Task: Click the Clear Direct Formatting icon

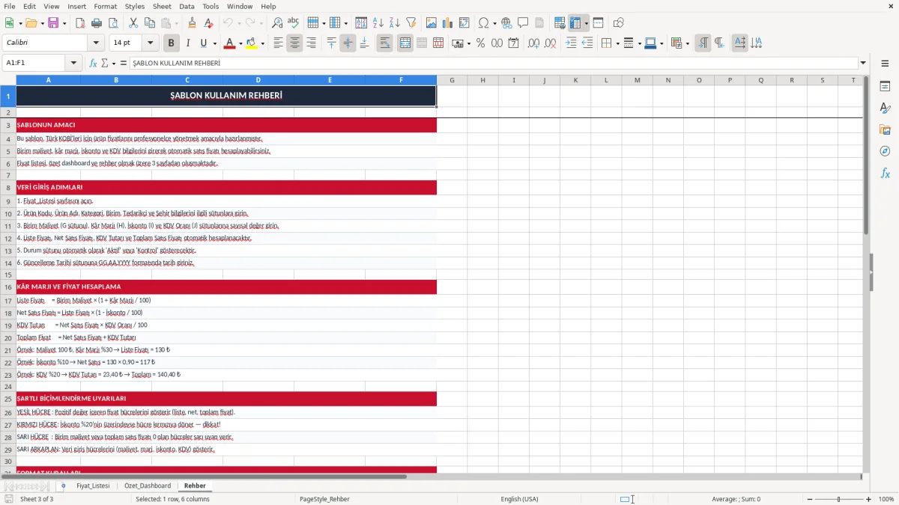Action: 208,23
